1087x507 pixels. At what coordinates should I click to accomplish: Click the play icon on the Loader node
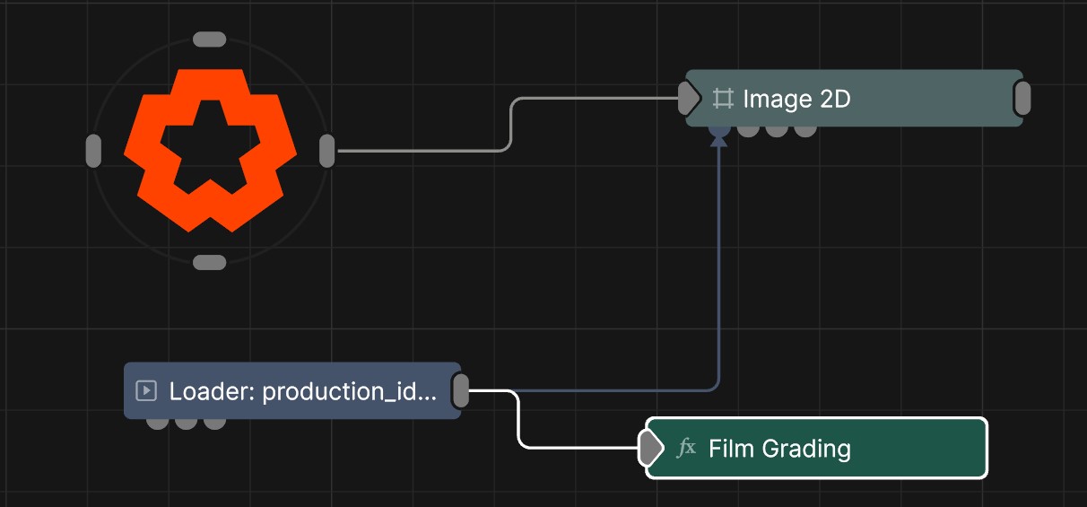coord(146,391)
